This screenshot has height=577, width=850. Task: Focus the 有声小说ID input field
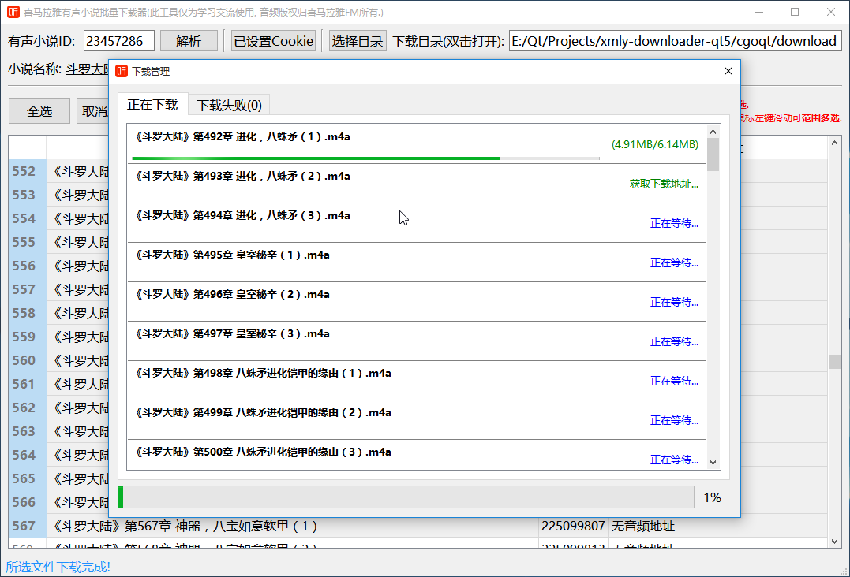[118, 41]
